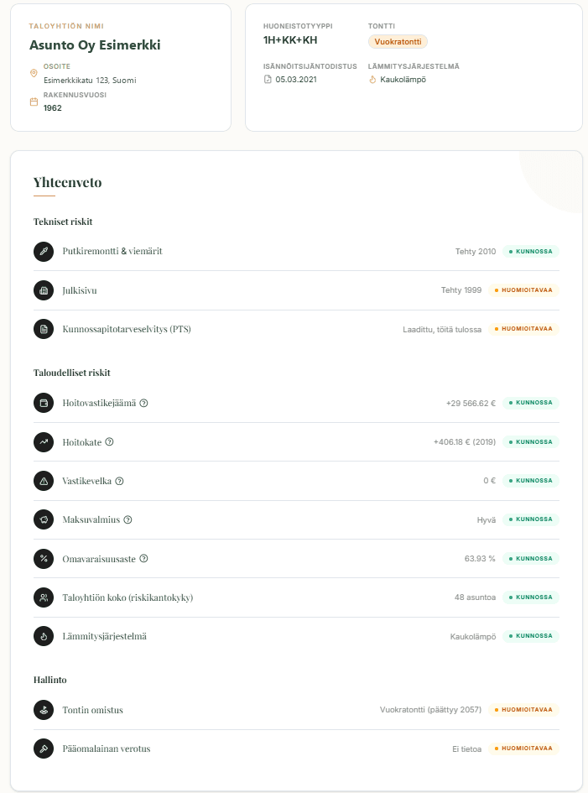Open Vastikevelka help question mark

click(x=119, y=481)
